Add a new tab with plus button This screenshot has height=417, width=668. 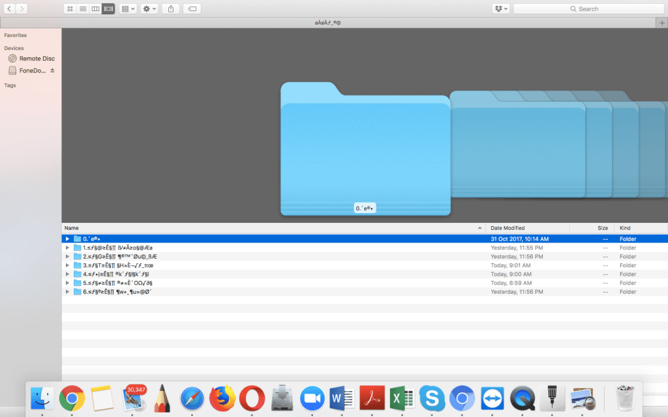tap(661, 23)
